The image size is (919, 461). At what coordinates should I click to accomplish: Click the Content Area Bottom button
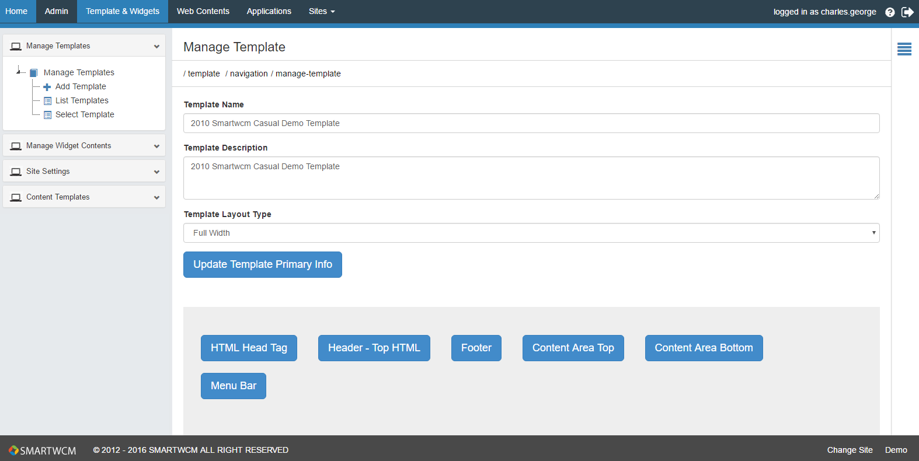point(704,348)
